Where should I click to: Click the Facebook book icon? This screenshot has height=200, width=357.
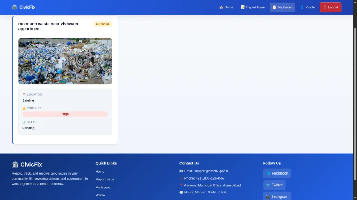(268, 173)
